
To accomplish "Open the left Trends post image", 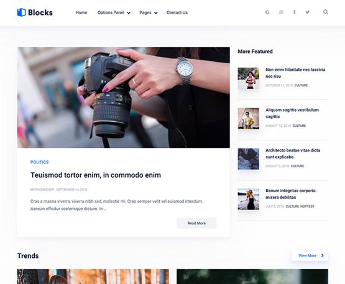I will 93,277.
